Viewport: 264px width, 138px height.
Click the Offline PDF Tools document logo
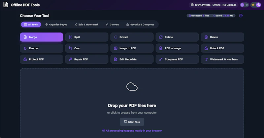coord(6,5)
